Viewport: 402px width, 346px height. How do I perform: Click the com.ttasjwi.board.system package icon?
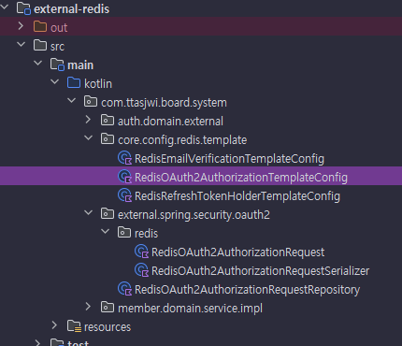pos(91,102)
